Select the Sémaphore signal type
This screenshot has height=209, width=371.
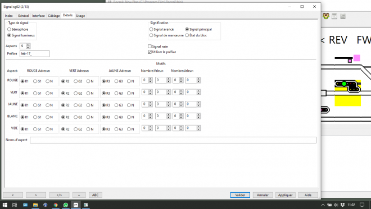[x=9, y=29]
